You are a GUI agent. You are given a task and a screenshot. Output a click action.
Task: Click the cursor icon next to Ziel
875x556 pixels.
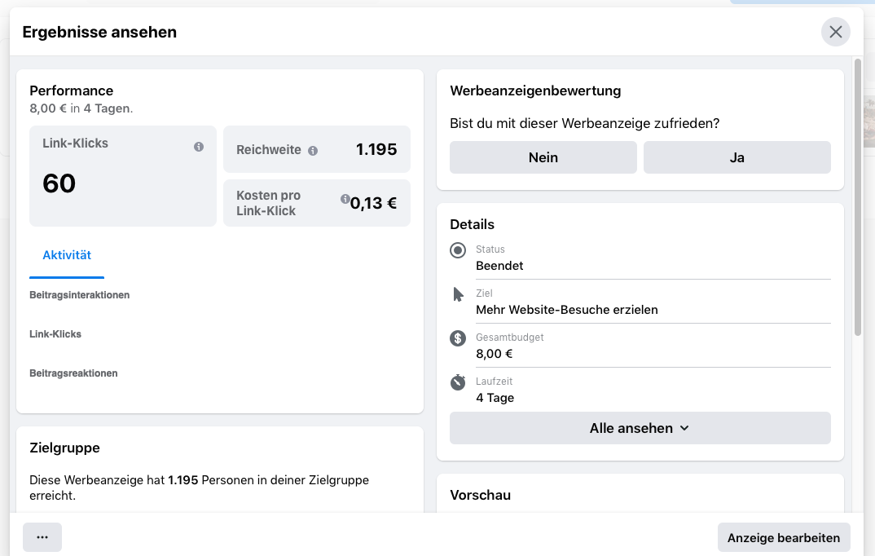pyautogui.click(x=458, y=294)
